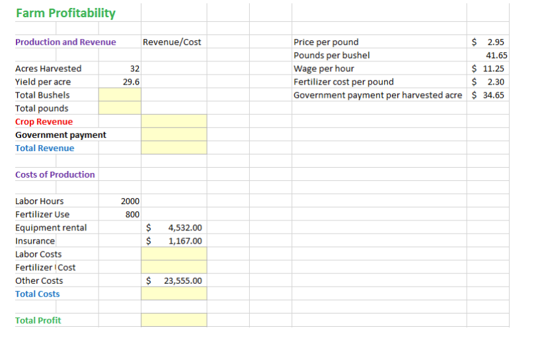Click the Production and Revenue heading
This screenshot has height=338, width=540.
[65, 42]
